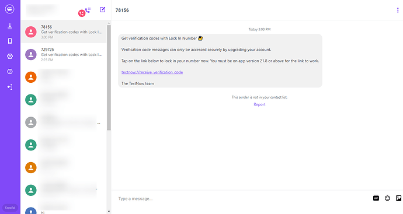Select the 729725 conversation in list

(x=64, y=54)
